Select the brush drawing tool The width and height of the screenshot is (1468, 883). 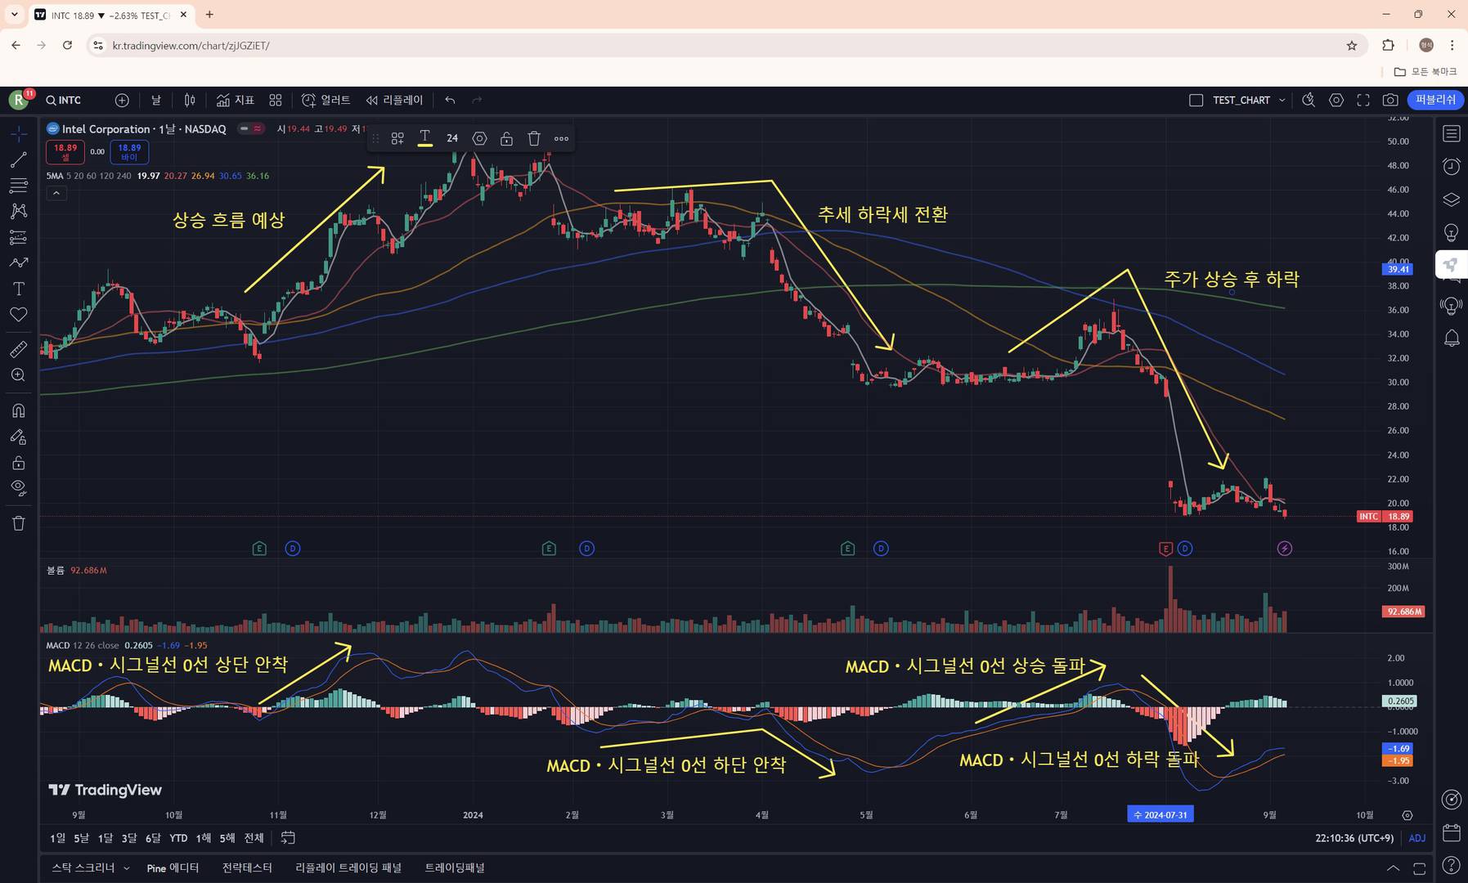point(18,263)
